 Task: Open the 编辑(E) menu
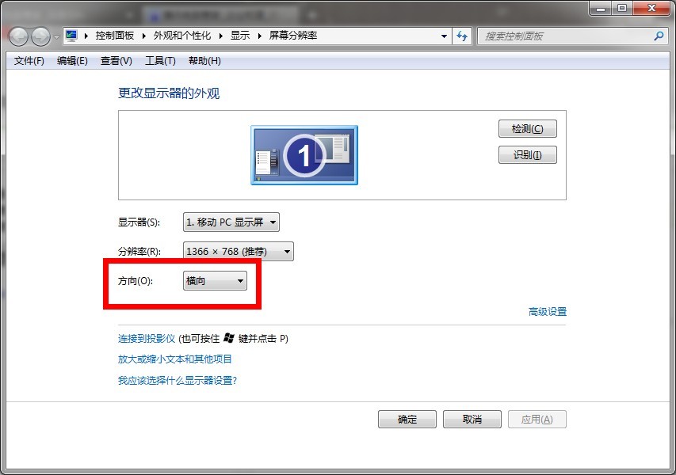tap(72, 61)
